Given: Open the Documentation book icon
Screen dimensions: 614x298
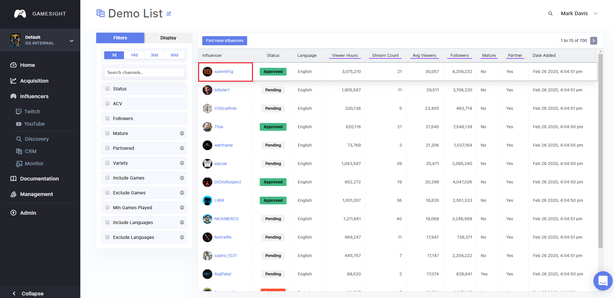Looking at the screenshot, I should click(13, 179).
